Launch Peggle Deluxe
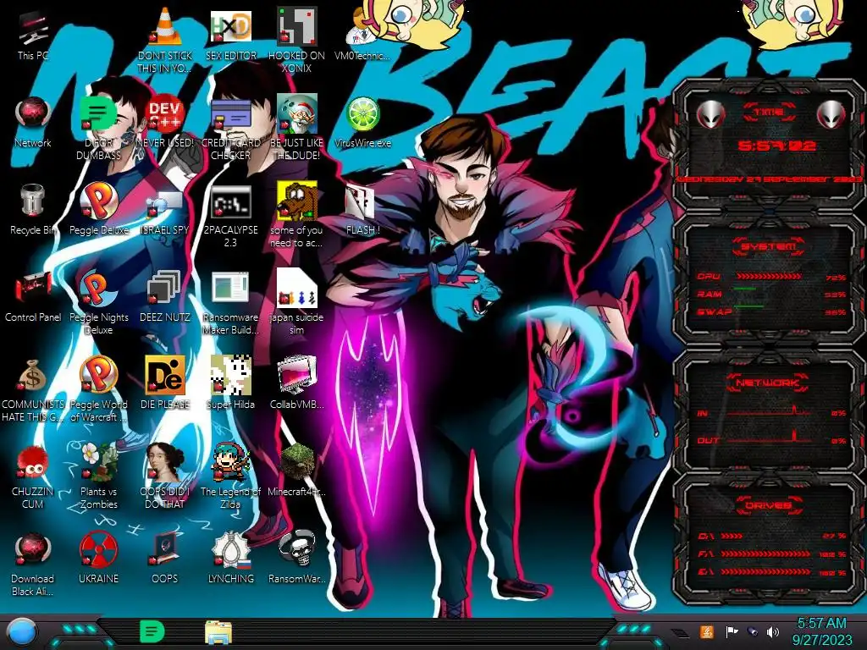 (98, 209)
